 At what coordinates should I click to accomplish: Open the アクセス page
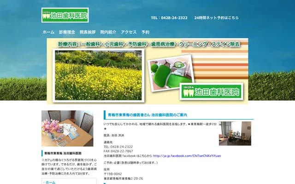coord(129,32)
